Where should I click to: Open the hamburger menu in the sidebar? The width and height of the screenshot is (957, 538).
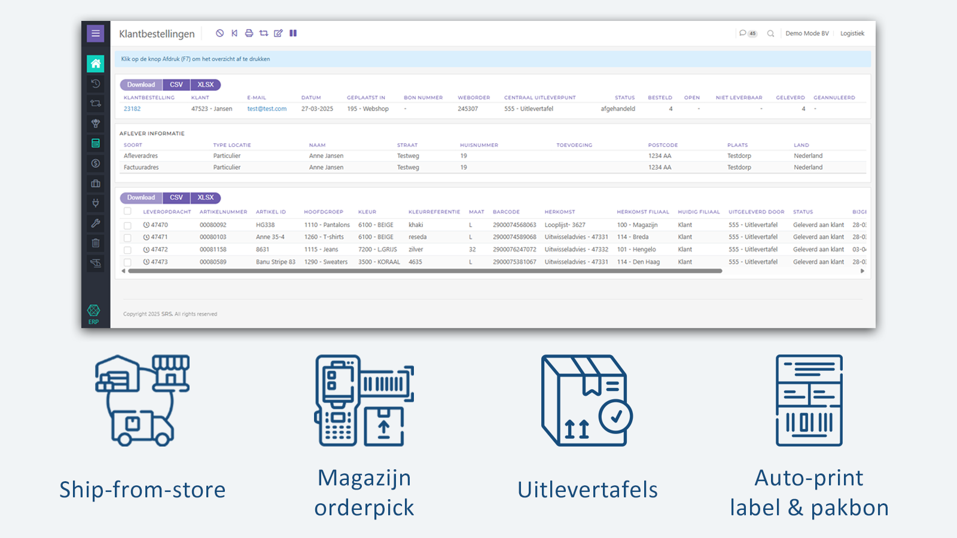click(95, 33)
